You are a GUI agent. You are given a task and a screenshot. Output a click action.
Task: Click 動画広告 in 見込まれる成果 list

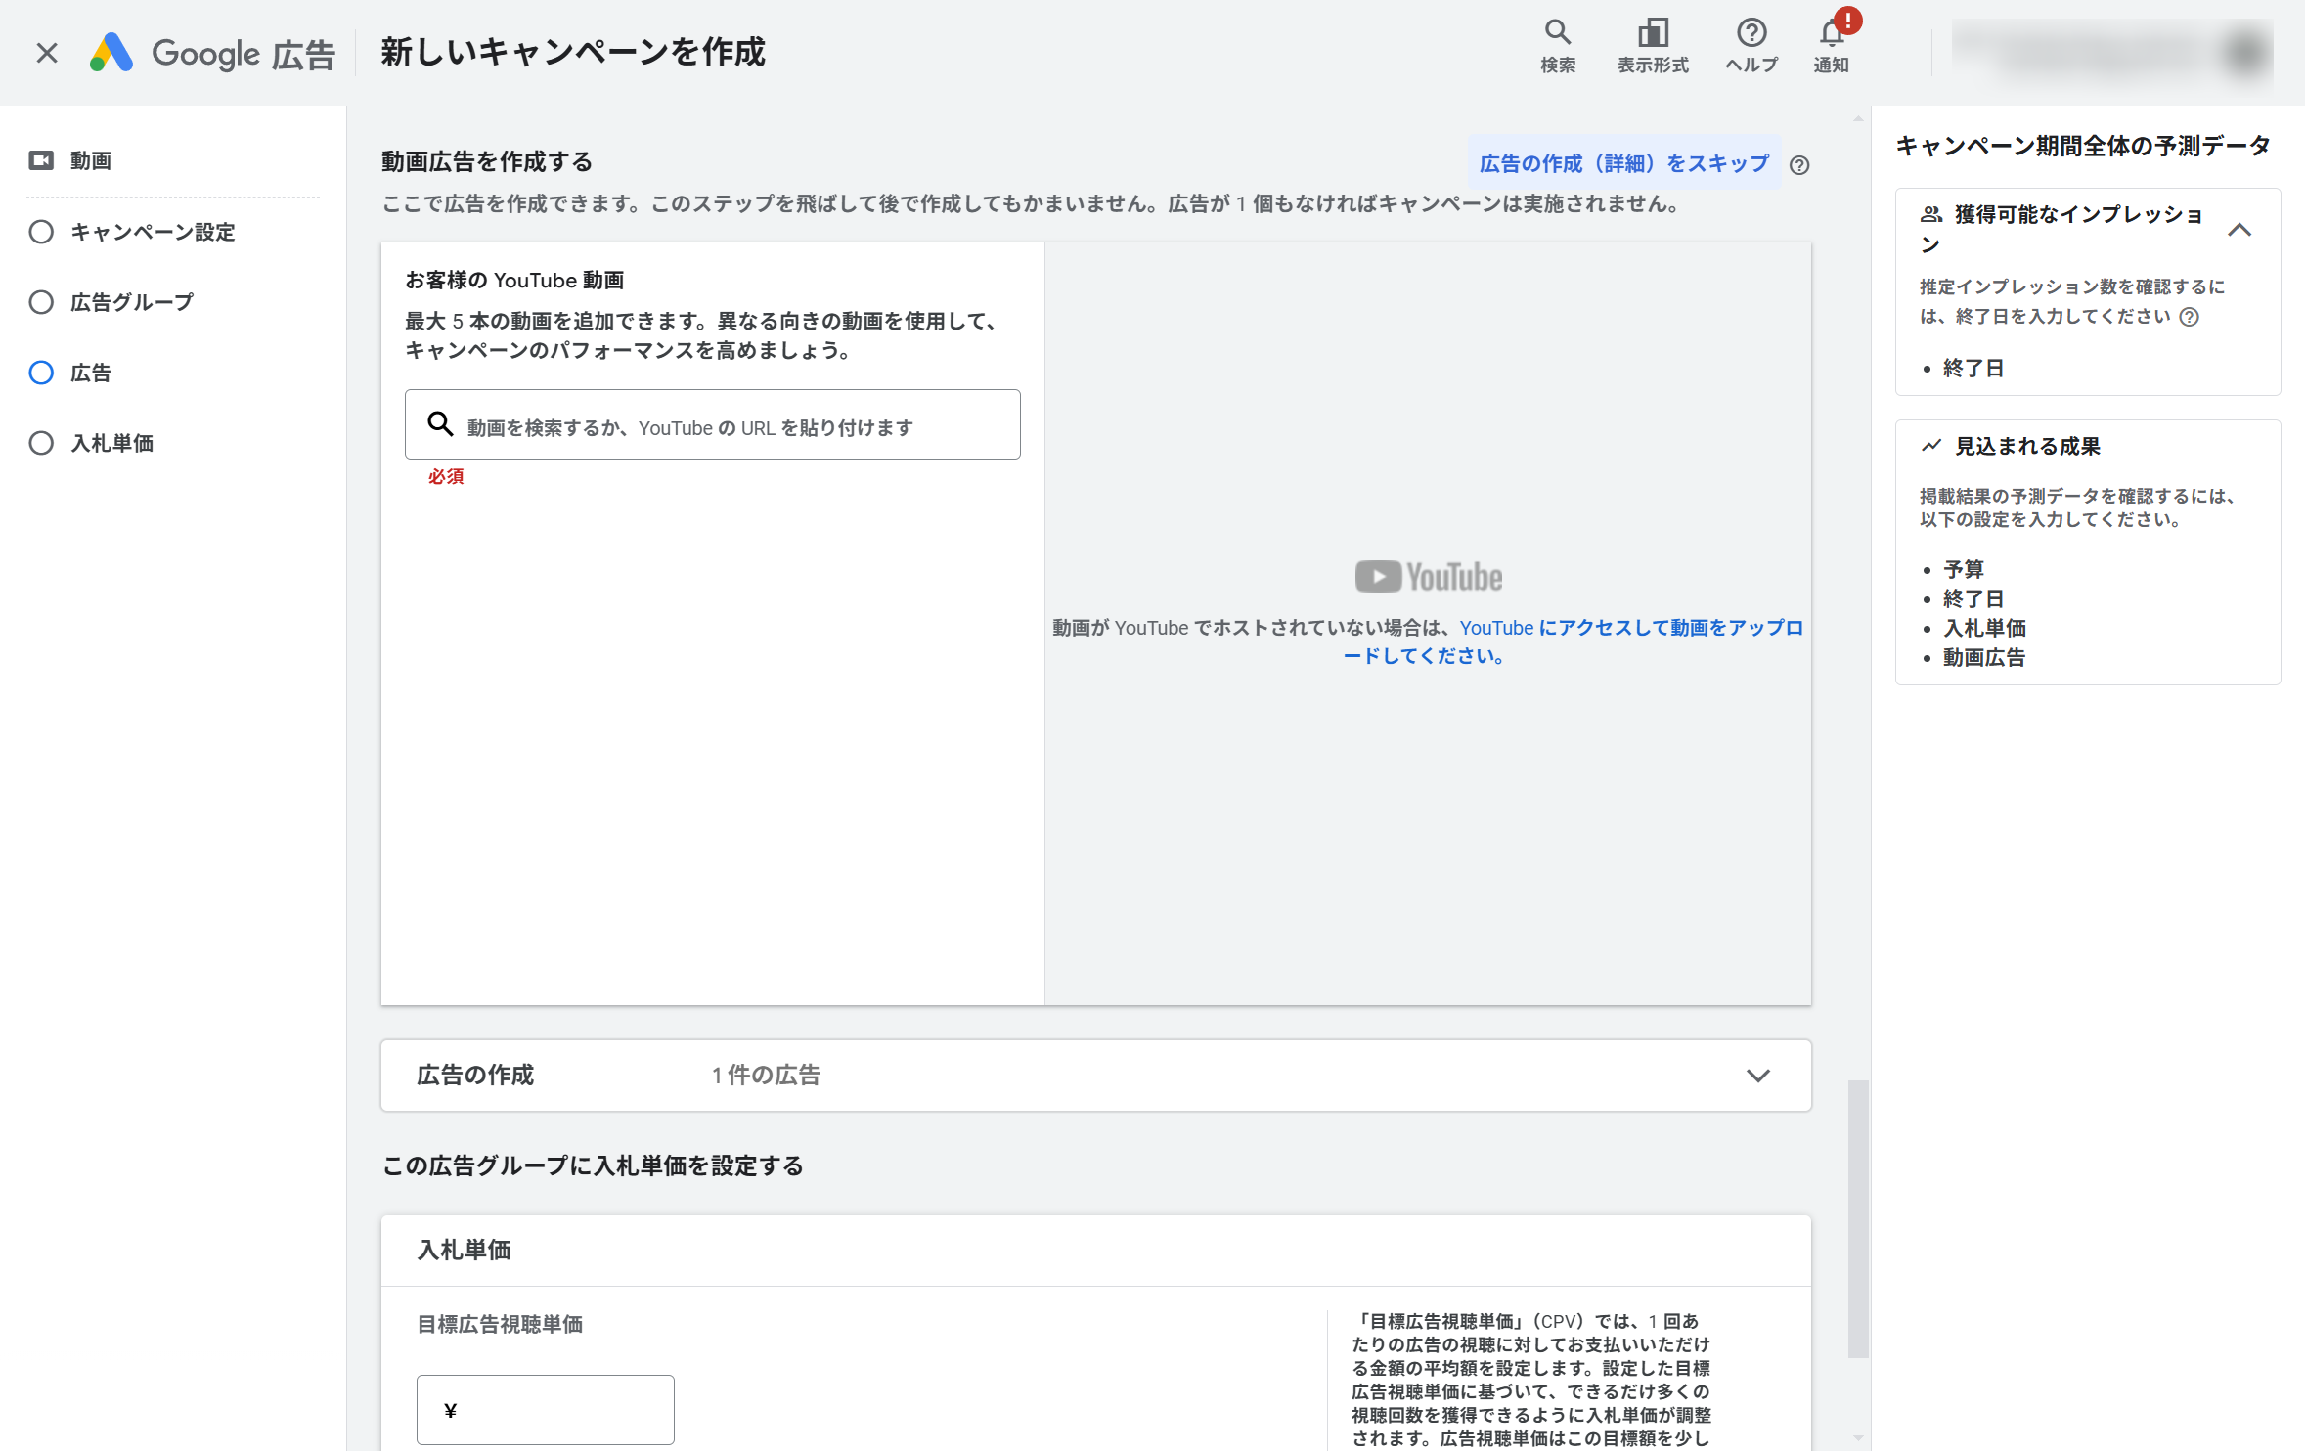coord(1984,657)
